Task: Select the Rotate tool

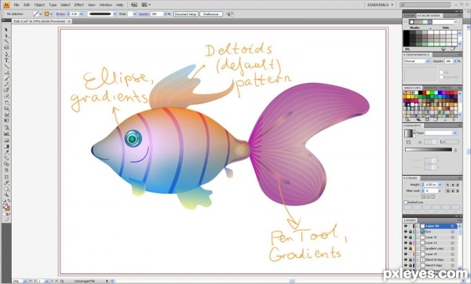Action: (x=6, y=103)
